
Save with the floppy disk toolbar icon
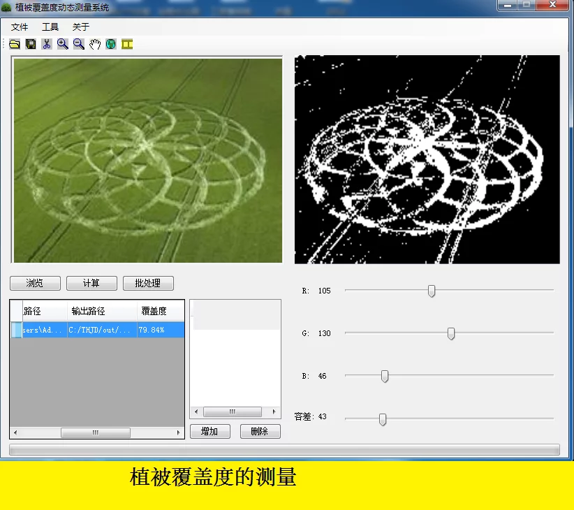point(31,44)
